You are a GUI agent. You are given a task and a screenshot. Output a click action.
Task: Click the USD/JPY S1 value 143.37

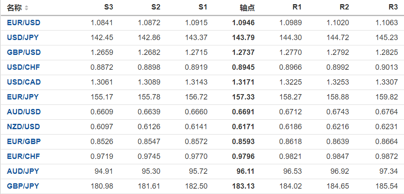[x=197, y=38]
